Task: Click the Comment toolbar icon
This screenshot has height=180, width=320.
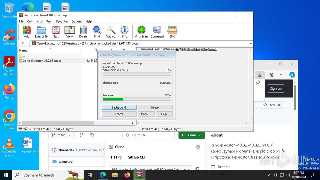Action: point(157,32)
